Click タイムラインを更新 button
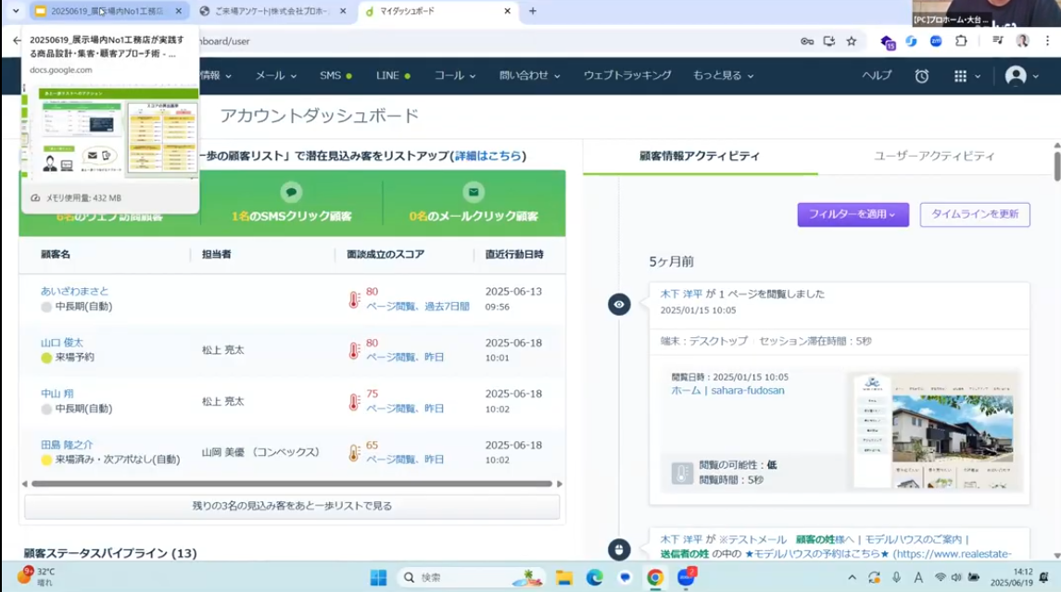 (975, 215)
